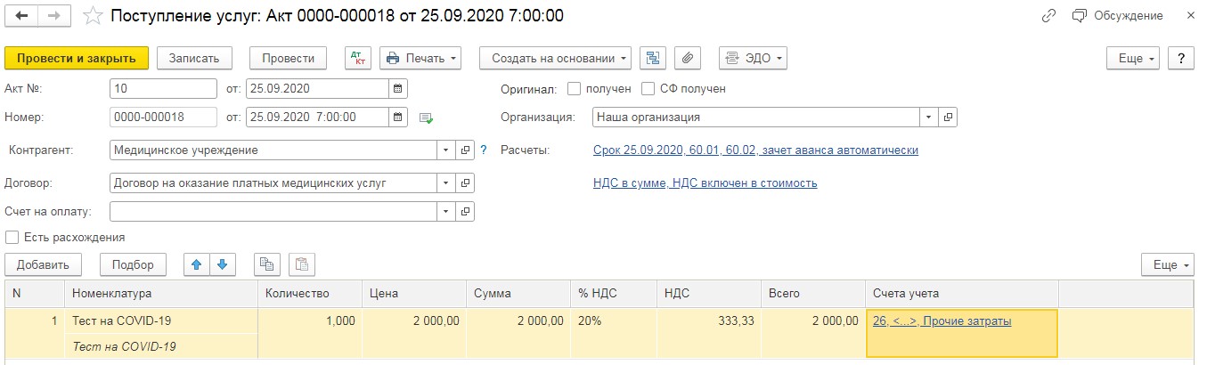Click the favorites star icon

[x=91, y=16]
